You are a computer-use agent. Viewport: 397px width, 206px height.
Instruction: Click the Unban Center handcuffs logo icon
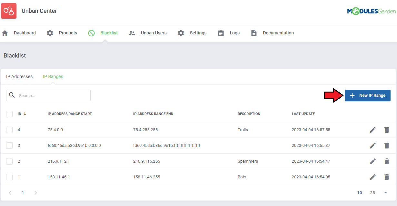point(9,11)
